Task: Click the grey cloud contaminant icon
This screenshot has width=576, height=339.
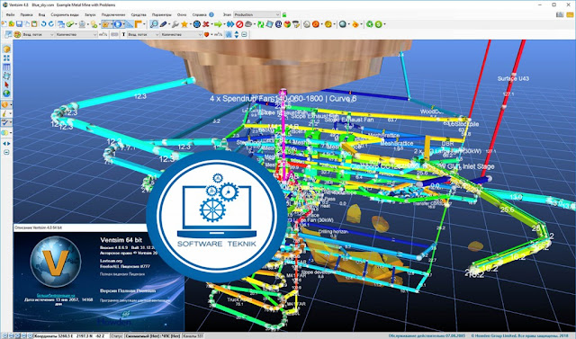Action: pos(248,24)
